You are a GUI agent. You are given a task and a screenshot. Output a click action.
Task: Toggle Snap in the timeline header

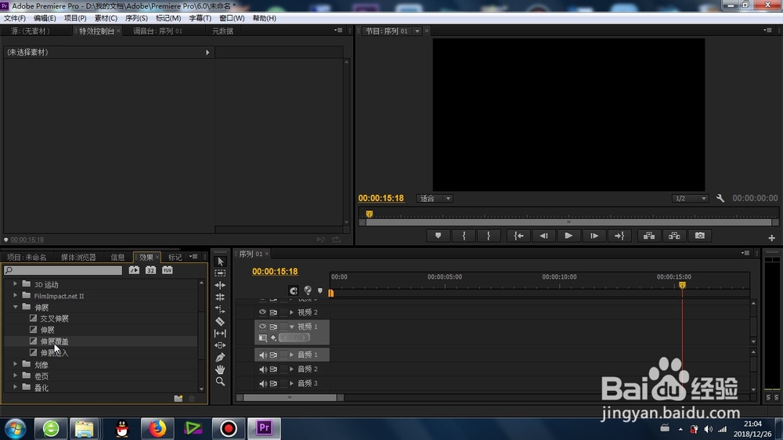point(293,290)
